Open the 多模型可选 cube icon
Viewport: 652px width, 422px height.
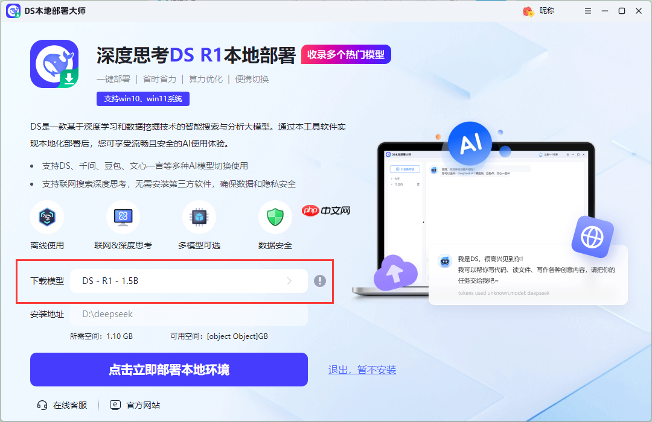[x=199, y=217]
